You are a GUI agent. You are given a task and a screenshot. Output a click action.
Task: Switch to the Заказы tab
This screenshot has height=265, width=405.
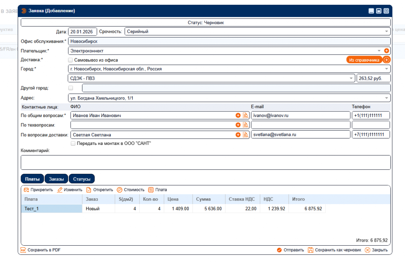click(x=56, y=179)
